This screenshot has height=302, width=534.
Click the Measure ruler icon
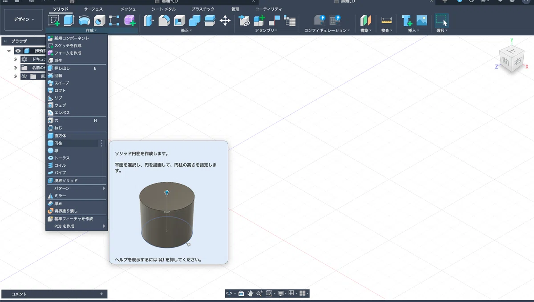tap(386, 20)
